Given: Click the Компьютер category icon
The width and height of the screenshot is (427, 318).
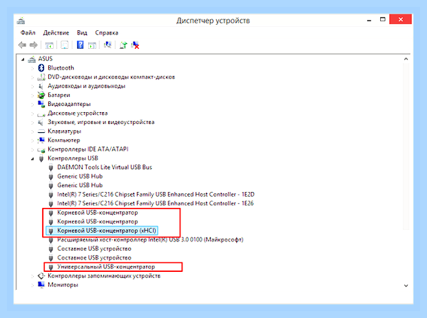Looking at the screenshot, I should point(41,140).
